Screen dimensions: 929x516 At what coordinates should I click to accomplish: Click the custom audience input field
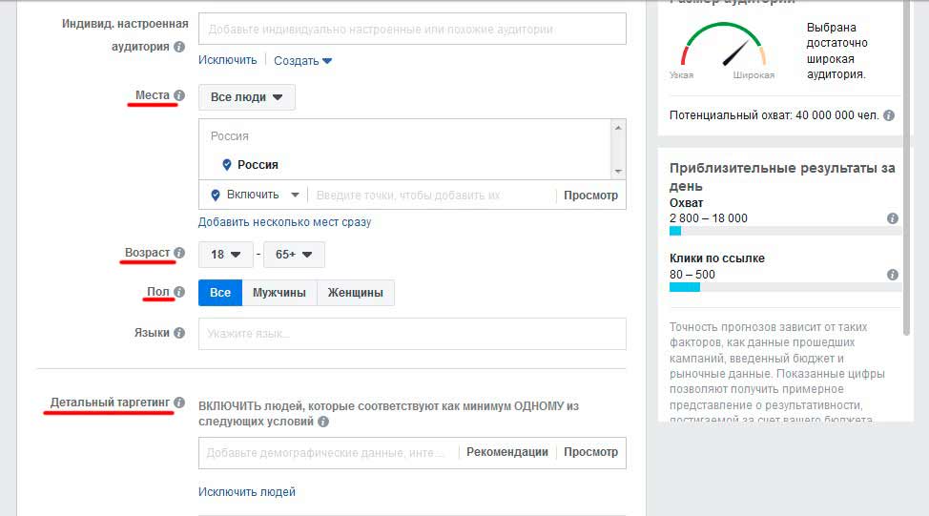(x=412, y=29)
